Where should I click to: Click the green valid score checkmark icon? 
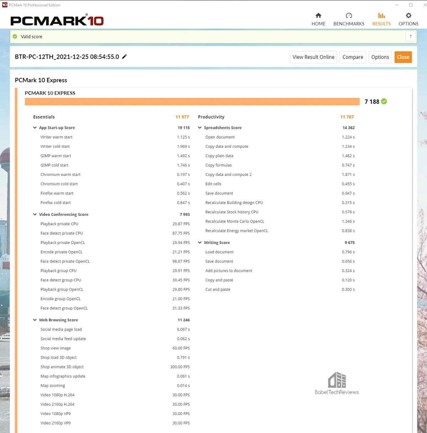tap(15, 36)
